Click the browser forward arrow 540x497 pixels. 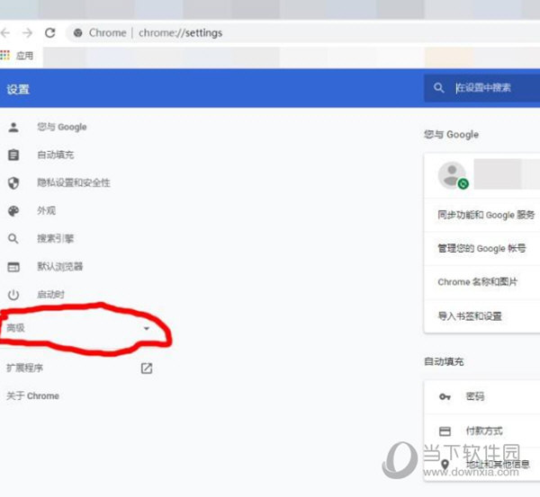point(27,33)
